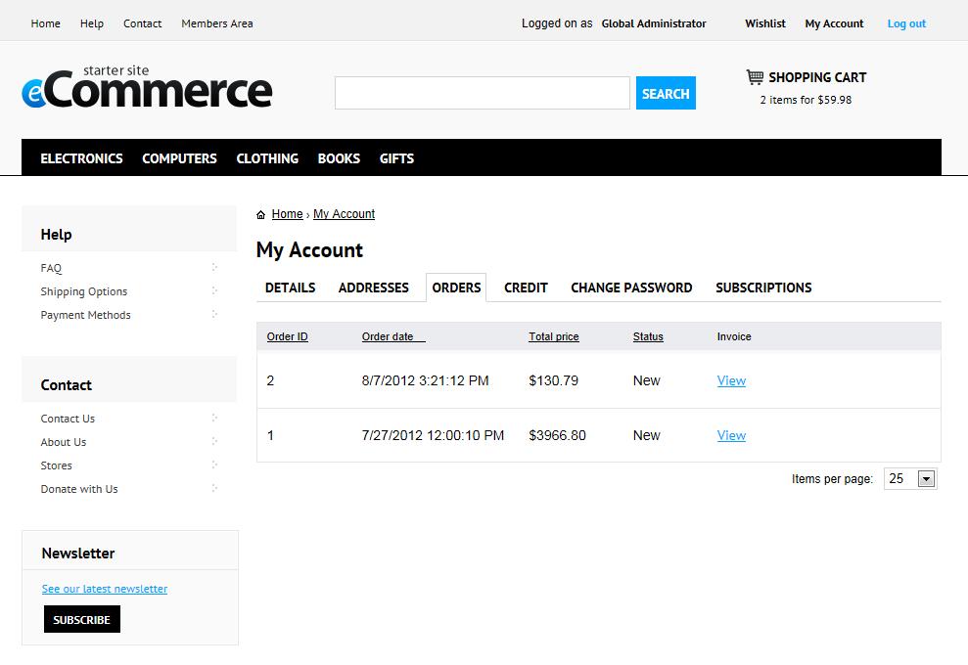
Task: Select the Orders tab
Action: point(456,288)
